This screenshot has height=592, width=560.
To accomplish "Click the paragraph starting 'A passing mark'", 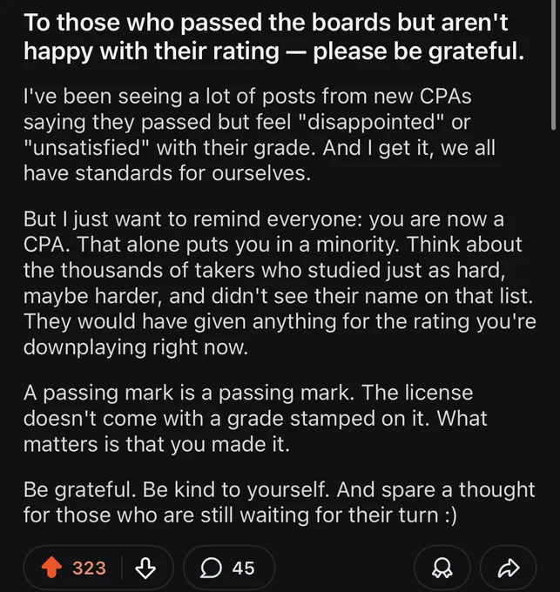I will pyautogui.click(x=255, y=419).
